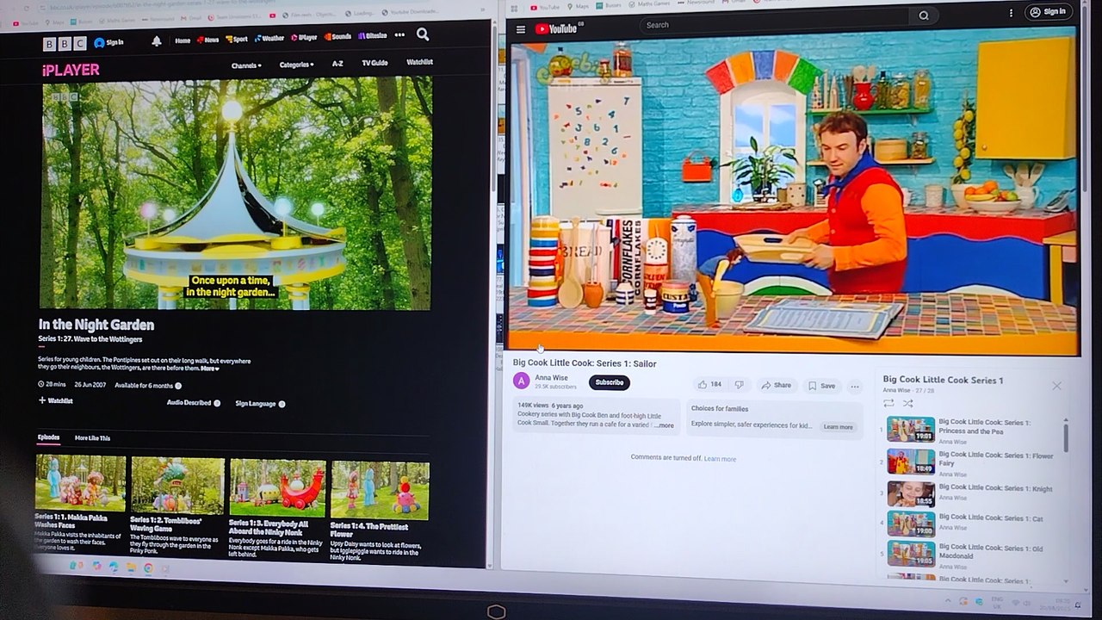Click the BBC logo in header
Image resolution: width=1102 pixels, height=620 pixels.
click(x=65, y=43)
